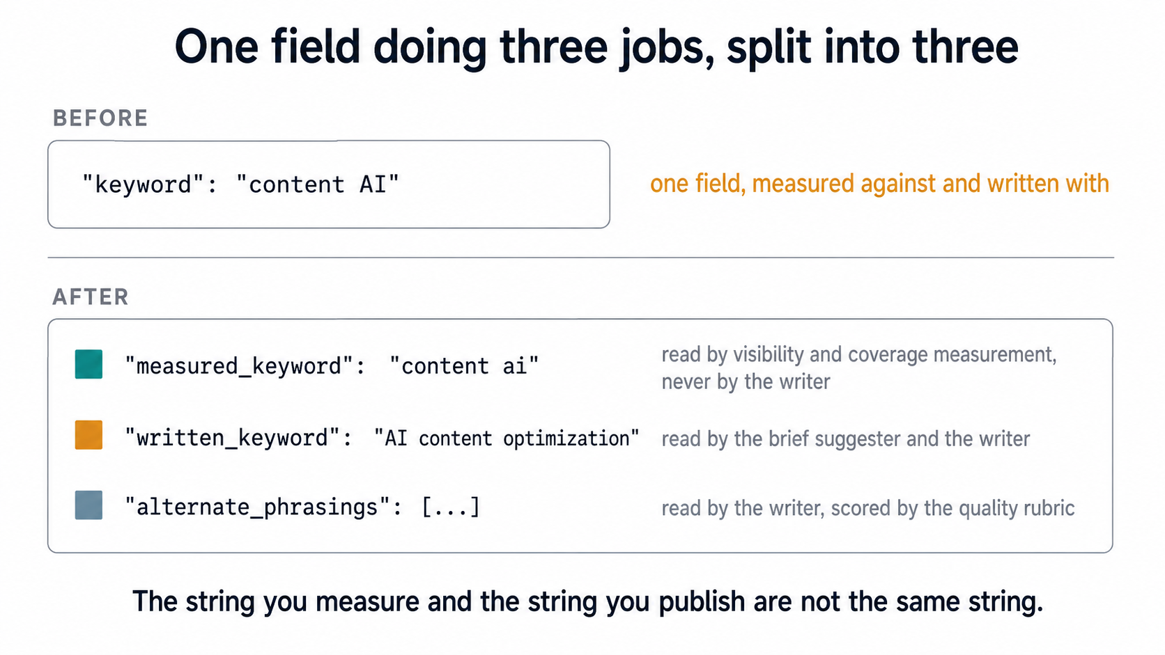Viewport: 1165px width, 655px height.
Task: Click the bottom takeaway sentence about strings
Action: click(588, 601)
